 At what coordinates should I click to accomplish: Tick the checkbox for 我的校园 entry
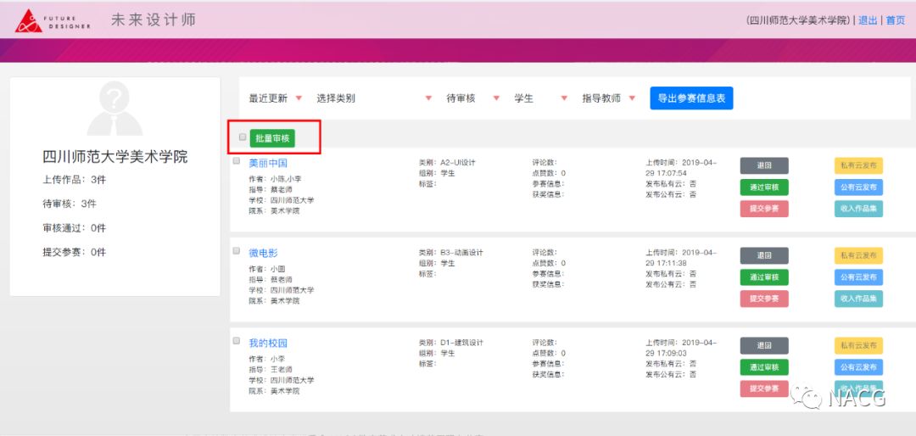click(x=237, y=341)
